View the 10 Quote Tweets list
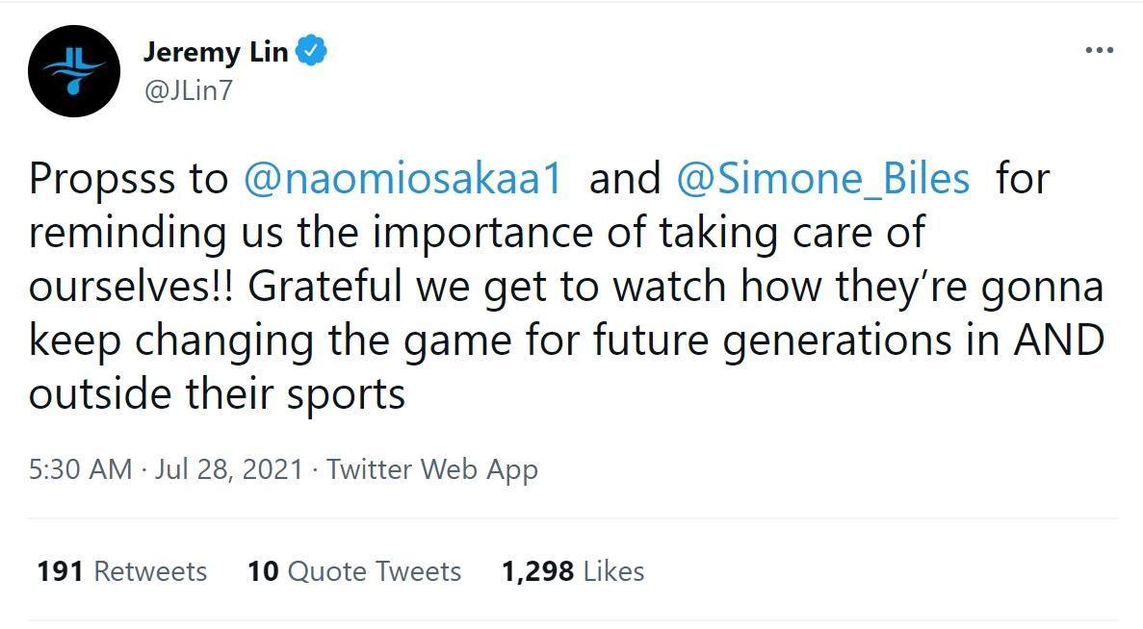This screenshot has height=629, width=1143. tap(353, 571)
